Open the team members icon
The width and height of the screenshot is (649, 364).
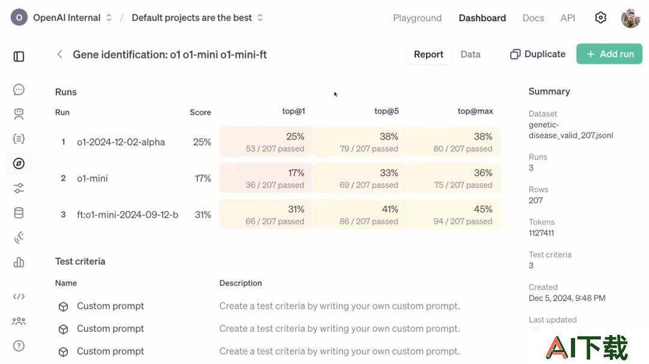coord(19,321)
